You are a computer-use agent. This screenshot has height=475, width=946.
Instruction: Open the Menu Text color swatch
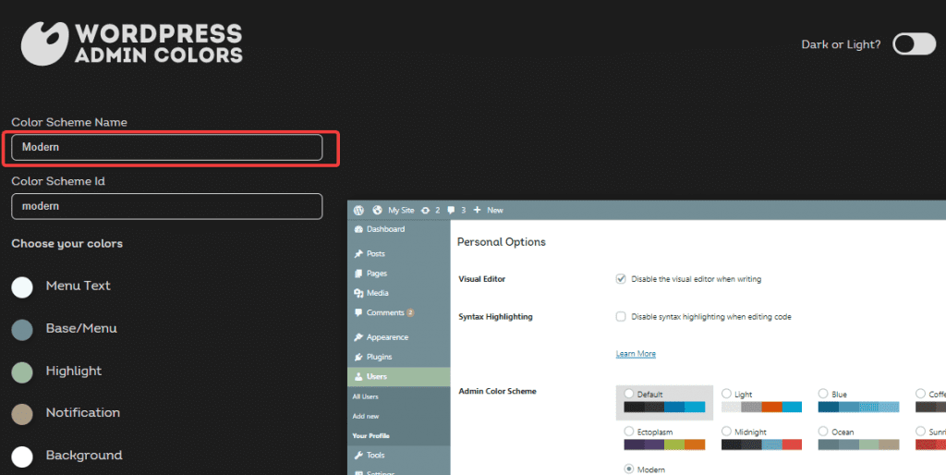[22, 287]
